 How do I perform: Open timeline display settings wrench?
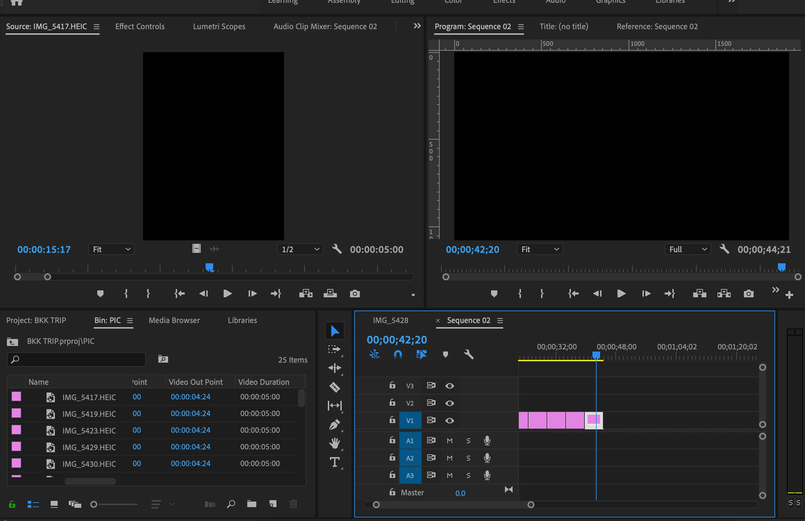[x=468, y=354]
